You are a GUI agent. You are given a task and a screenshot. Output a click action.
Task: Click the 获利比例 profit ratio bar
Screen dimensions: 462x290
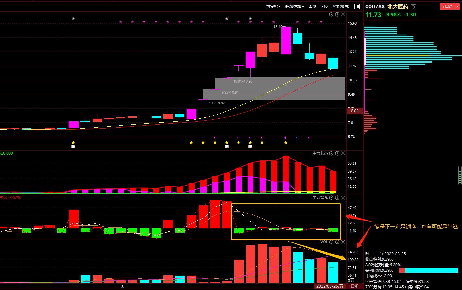tap(429, 270)
